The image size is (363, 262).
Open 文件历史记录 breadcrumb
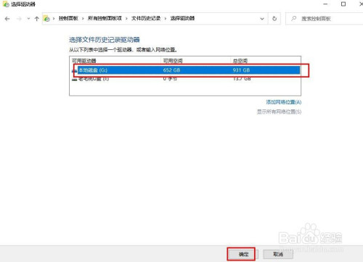(x=146, y=18)
